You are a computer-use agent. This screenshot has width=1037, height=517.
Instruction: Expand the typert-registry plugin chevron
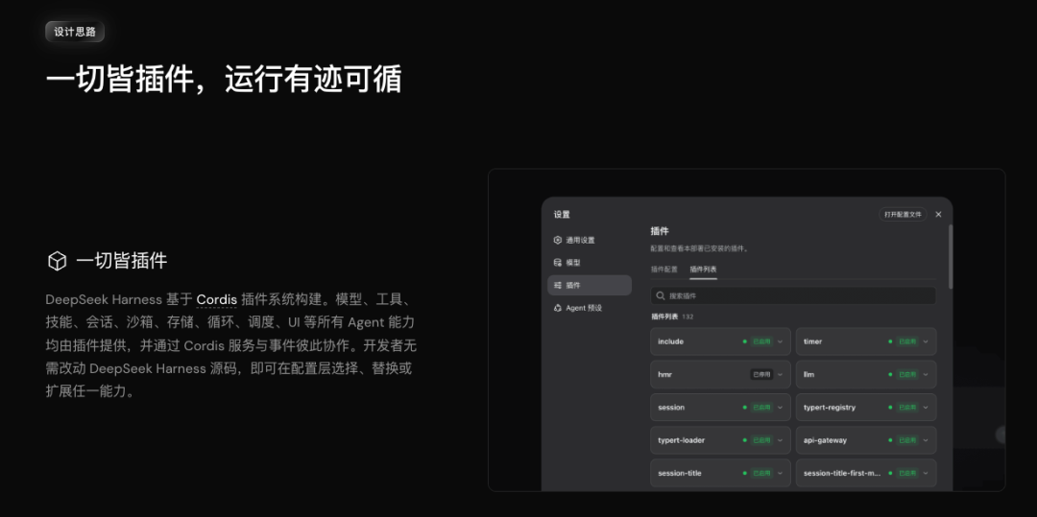[x=926, y=408]
